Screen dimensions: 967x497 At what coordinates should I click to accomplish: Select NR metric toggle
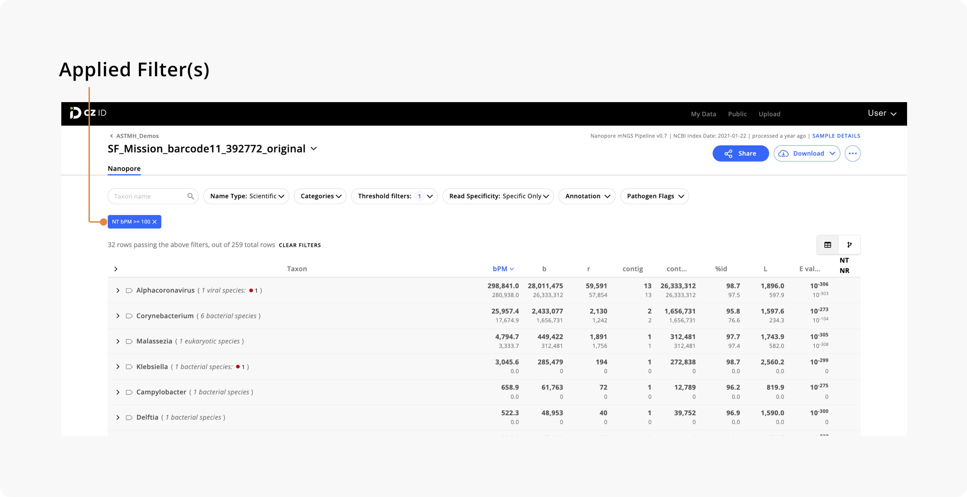point(844,271)
